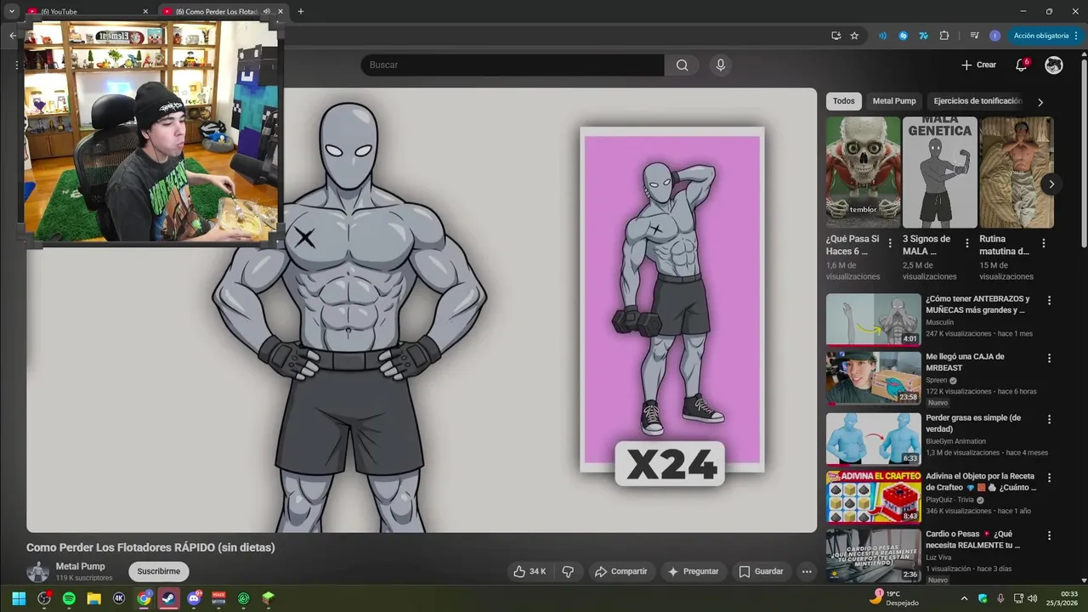Viewport: 1088px width, 612px height.
Task: Open options for '¿Qué Pasa Si Haces 6' short
Action: [890, 243]
